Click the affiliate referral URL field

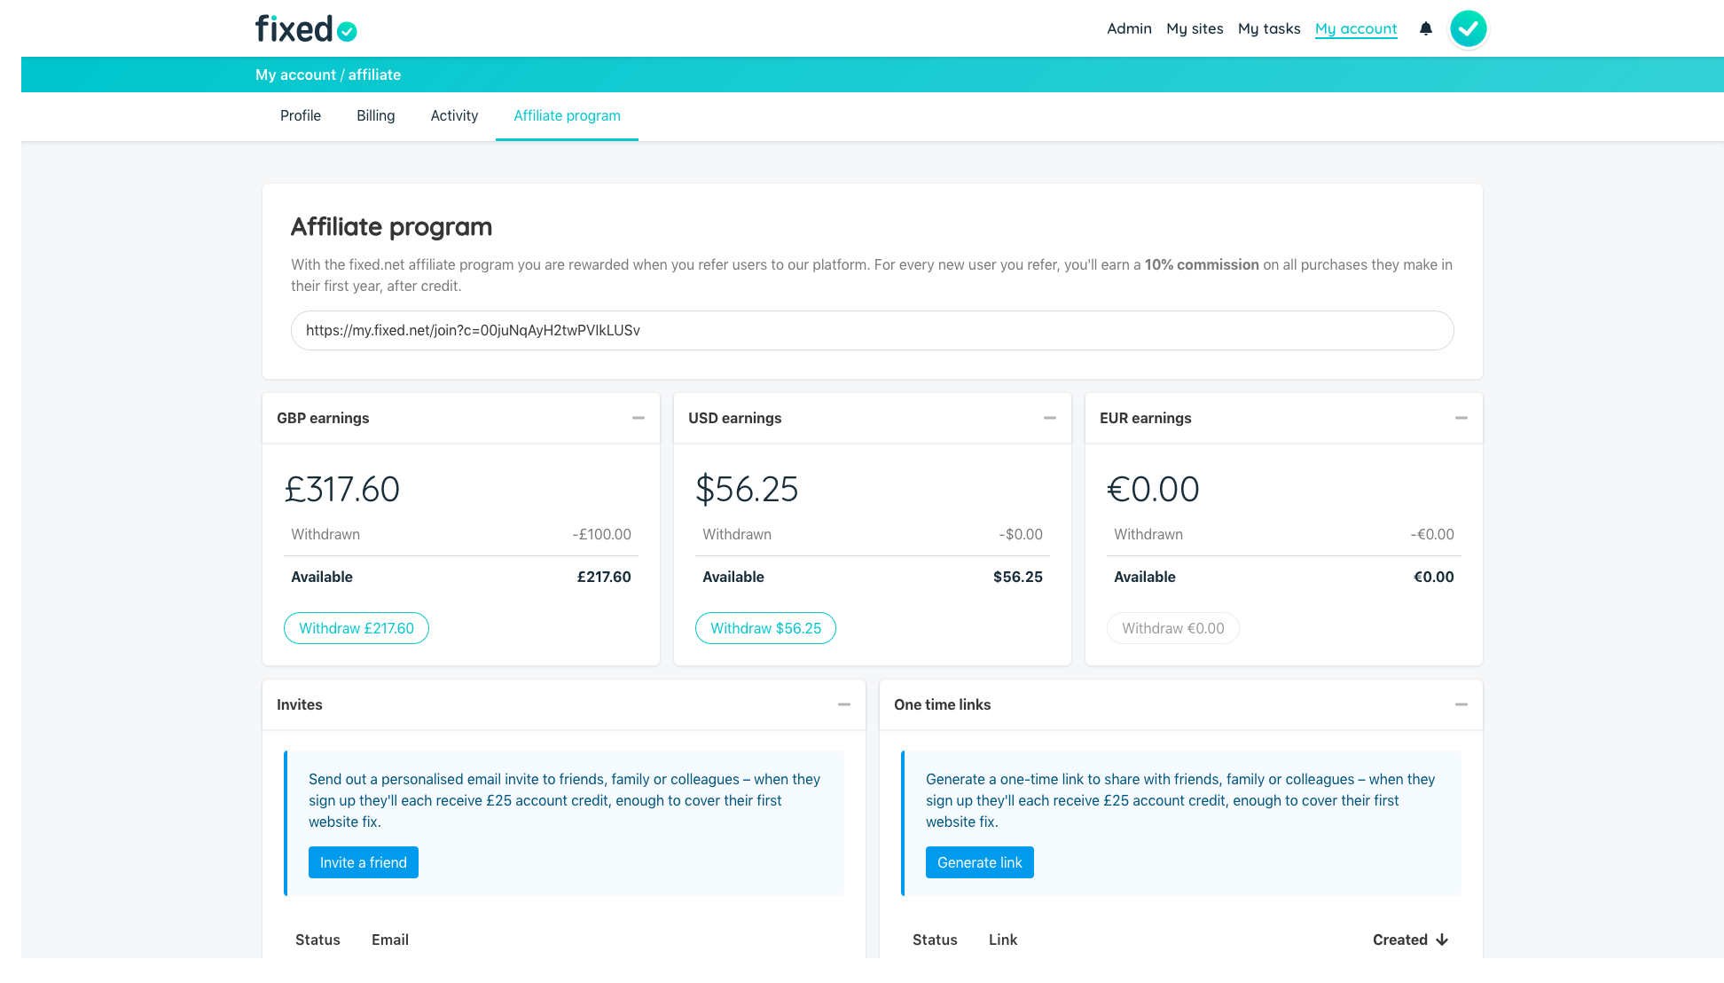click(873, 330)
